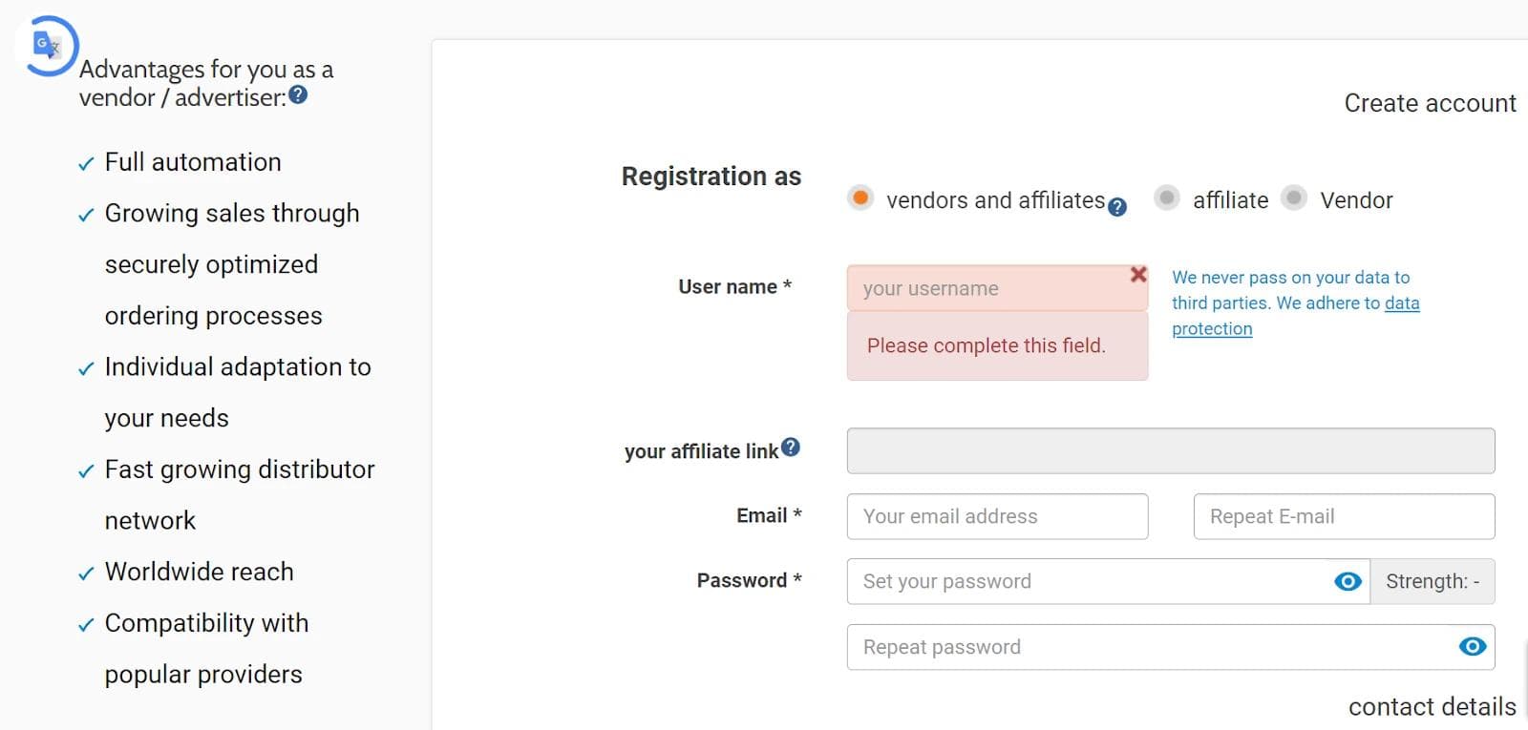Viewport: 1528px width, 730px height.
Task: Toggle visibility eye icon in Repeat password field
Action: 1473,647
